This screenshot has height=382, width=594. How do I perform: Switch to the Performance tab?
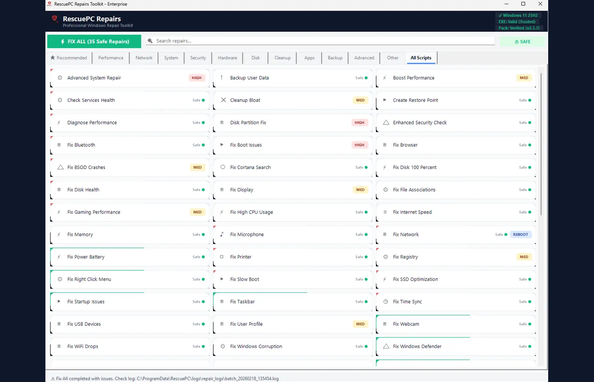coord(111,58)
